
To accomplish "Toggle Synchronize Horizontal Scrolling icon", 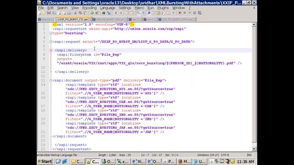I will click(132, 13).
